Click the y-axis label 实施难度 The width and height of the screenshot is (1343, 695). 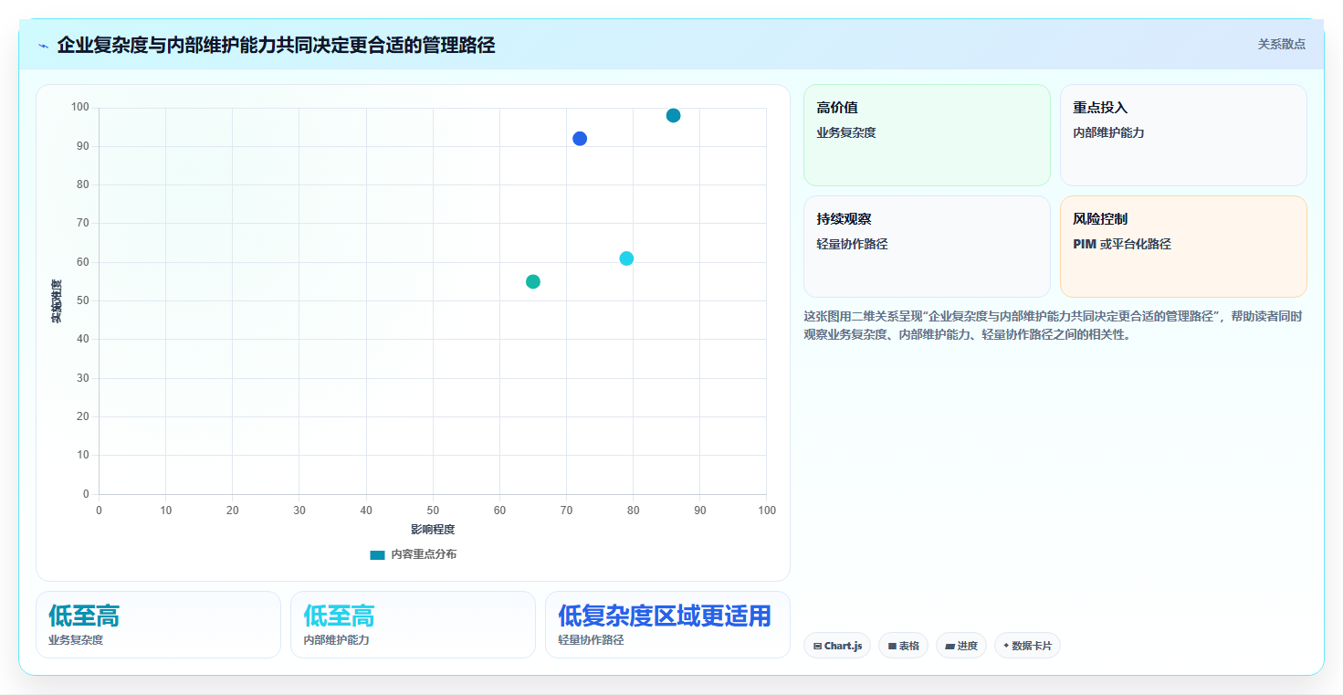tap(57, 301)
